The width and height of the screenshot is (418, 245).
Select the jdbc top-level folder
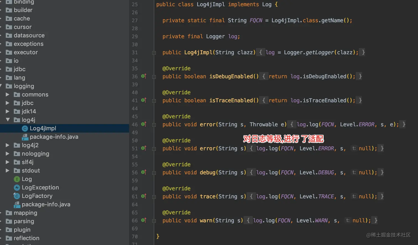pyautogui.click(x=19, y=69)
